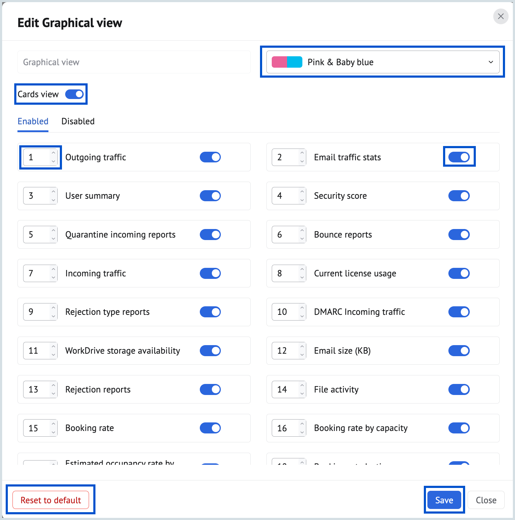This screenshot has height=520, width=515.
Task: Toggle the Cards view switch
Action: (74, 94)
